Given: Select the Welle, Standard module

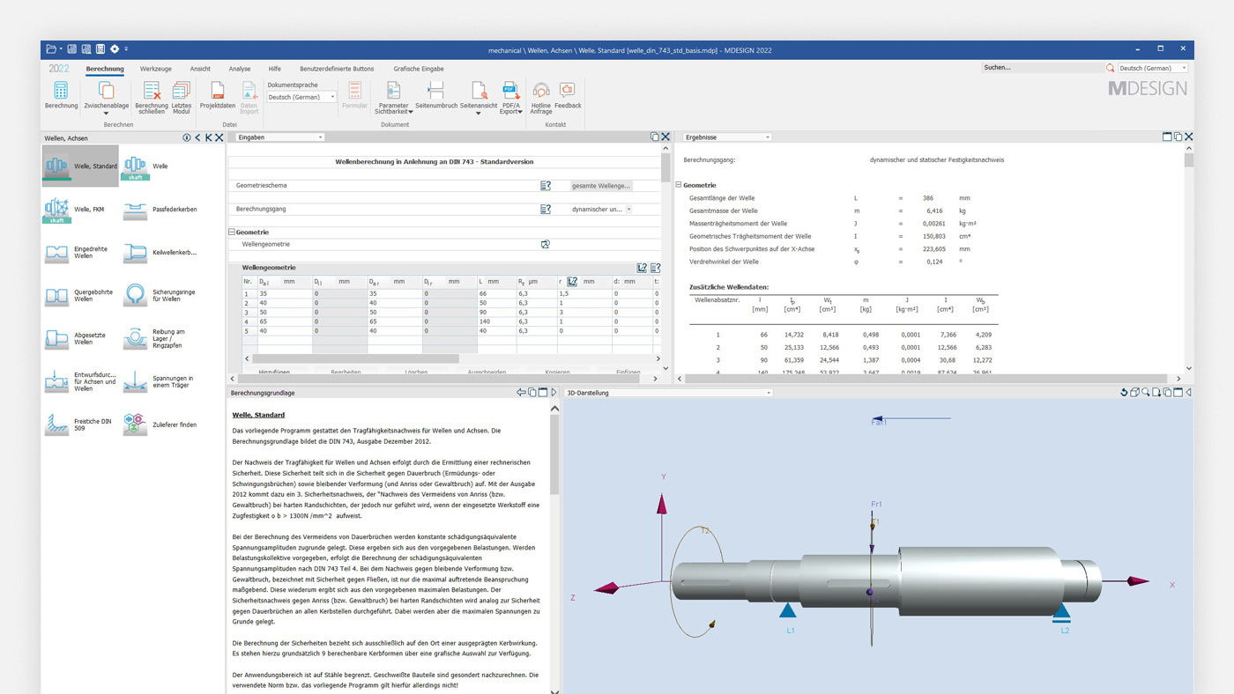Looking at the screenshot, I should click(80, 166).
